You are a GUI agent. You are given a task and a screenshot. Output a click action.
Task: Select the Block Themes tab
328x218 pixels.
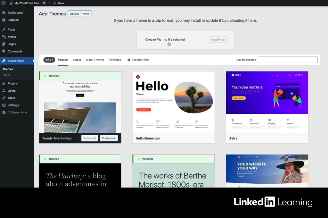pos(95,60)
